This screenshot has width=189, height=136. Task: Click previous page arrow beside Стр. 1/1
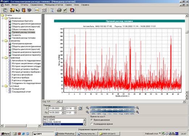tap(58, 101)
